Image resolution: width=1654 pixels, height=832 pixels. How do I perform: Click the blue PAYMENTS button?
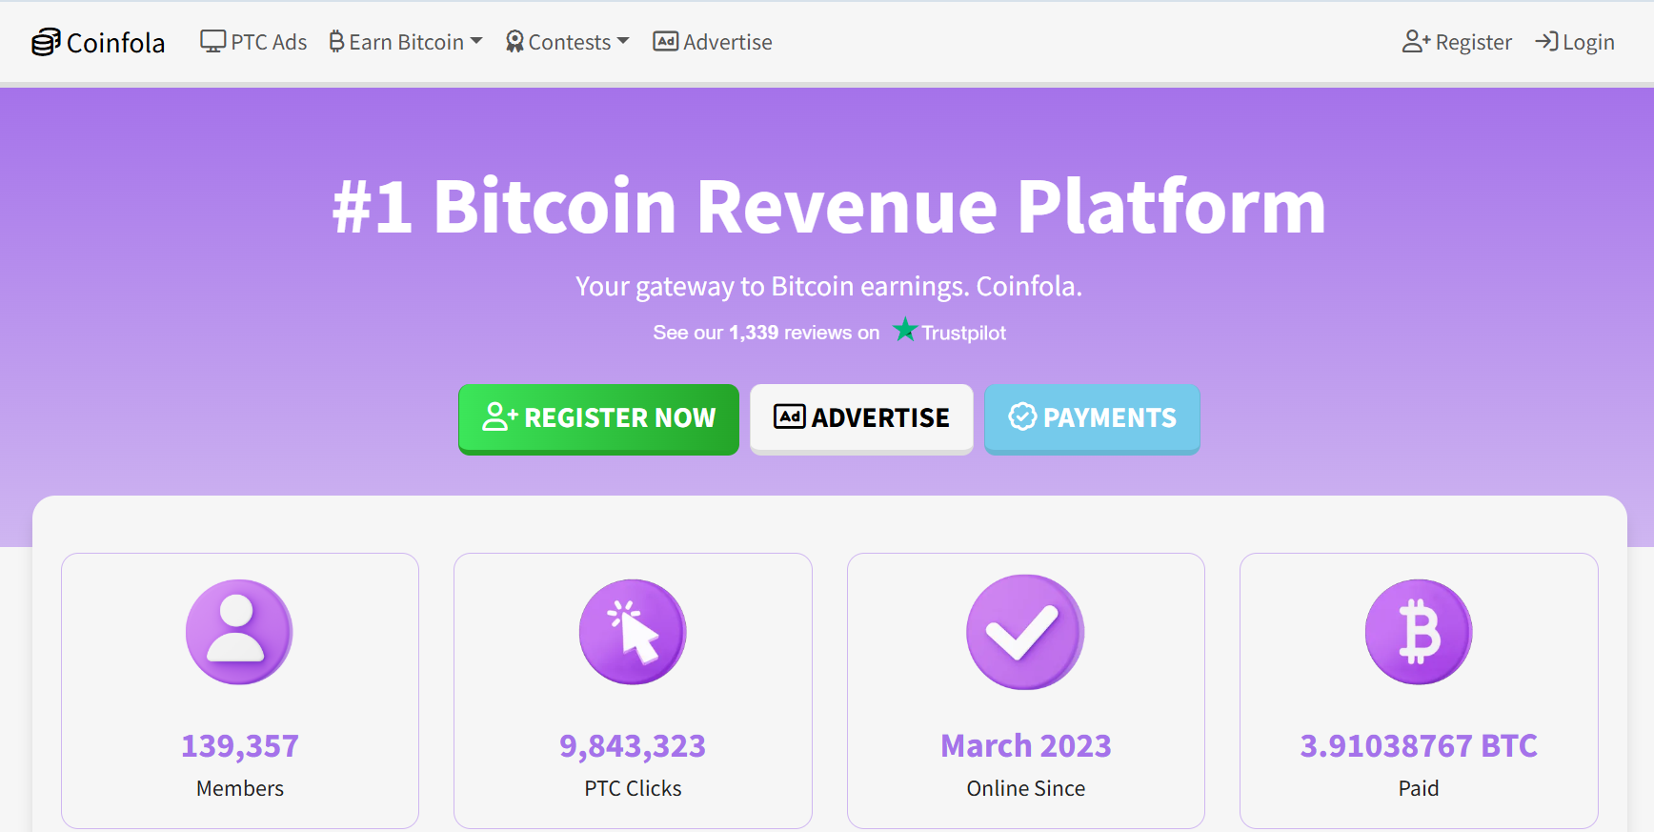(x=1092, y=419)
